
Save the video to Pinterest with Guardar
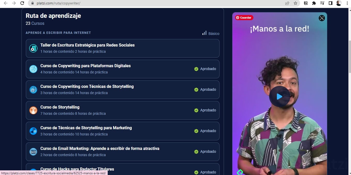[x=244, y=17]
